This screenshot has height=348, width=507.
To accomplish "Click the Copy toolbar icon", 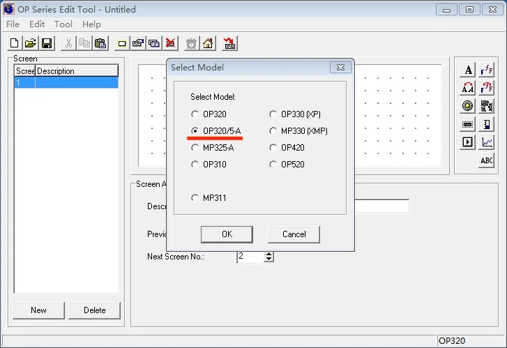I will point(84,43).
